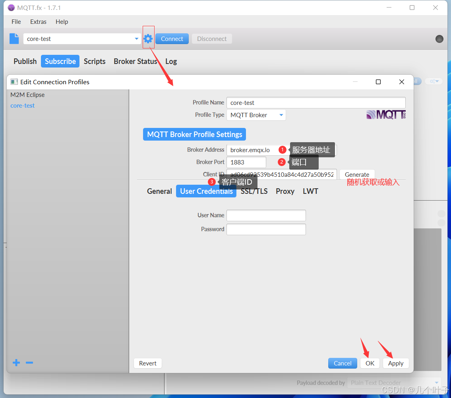
Task: Open the Extras menu
Action: click(38, 22)
